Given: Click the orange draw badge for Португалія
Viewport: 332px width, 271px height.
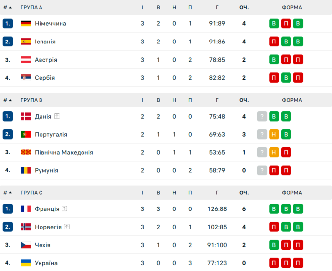Looking at the screenshot, I should (x=274, y=134).
